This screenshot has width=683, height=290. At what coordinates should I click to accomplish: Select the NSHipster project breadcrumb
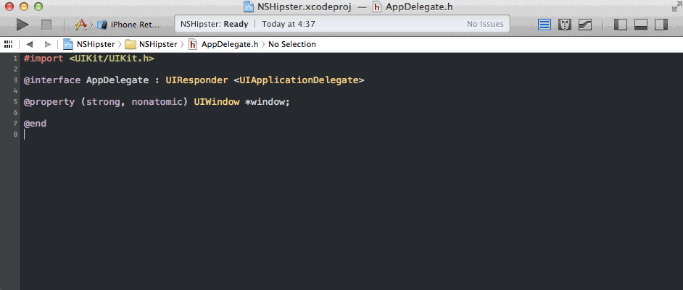88,44
